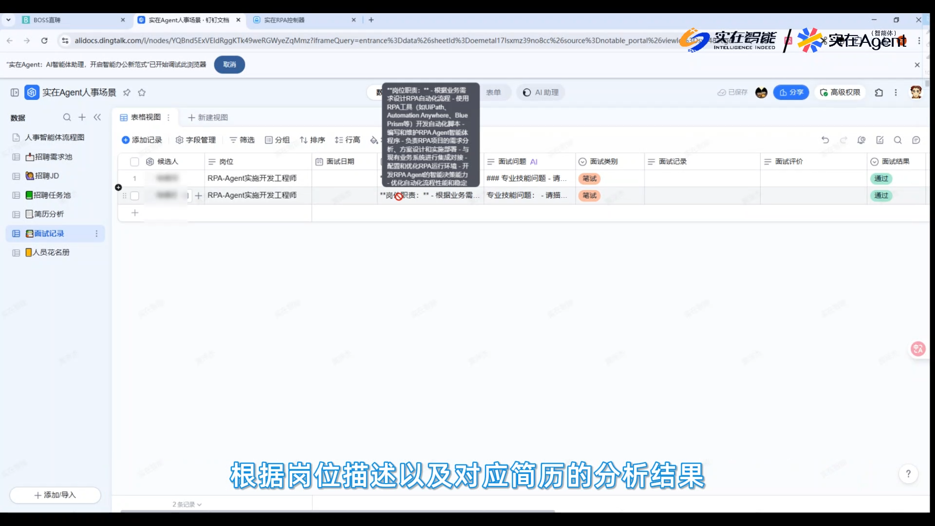935x526 pixels.
Task: Star the document title
Action: tap(142, 93)
